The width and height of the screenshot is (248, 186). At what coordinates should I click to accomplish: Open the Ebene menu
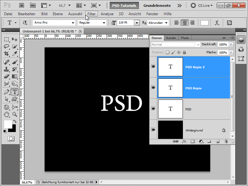click(x=58, y=14)
